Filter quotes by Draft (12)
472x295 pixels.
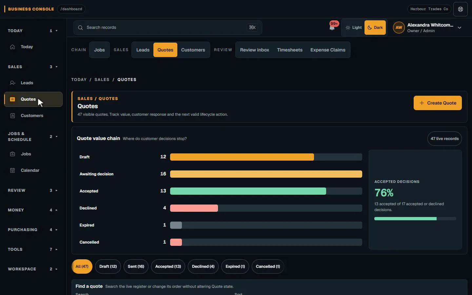(x=108, y=266)
